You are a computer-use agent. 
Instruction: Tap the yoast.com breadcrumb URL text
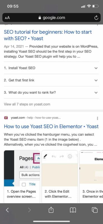point(36,118)
